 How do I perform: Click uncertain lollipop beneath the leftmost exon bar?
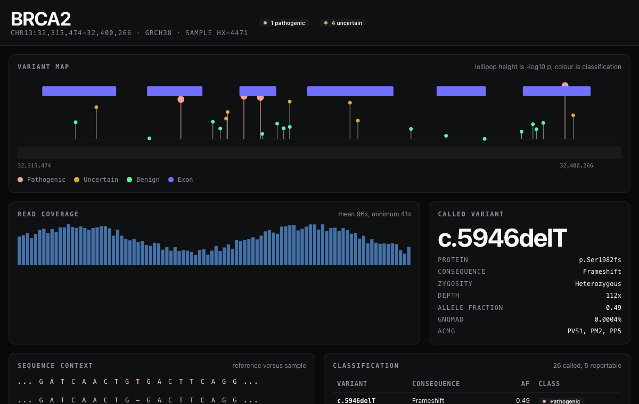pos(96,107)
